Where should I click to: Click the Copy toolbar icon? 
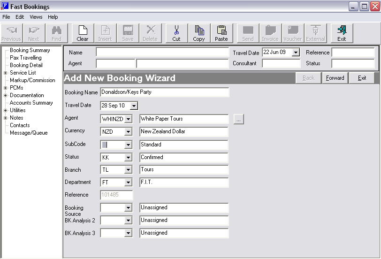tap(199, 33)
